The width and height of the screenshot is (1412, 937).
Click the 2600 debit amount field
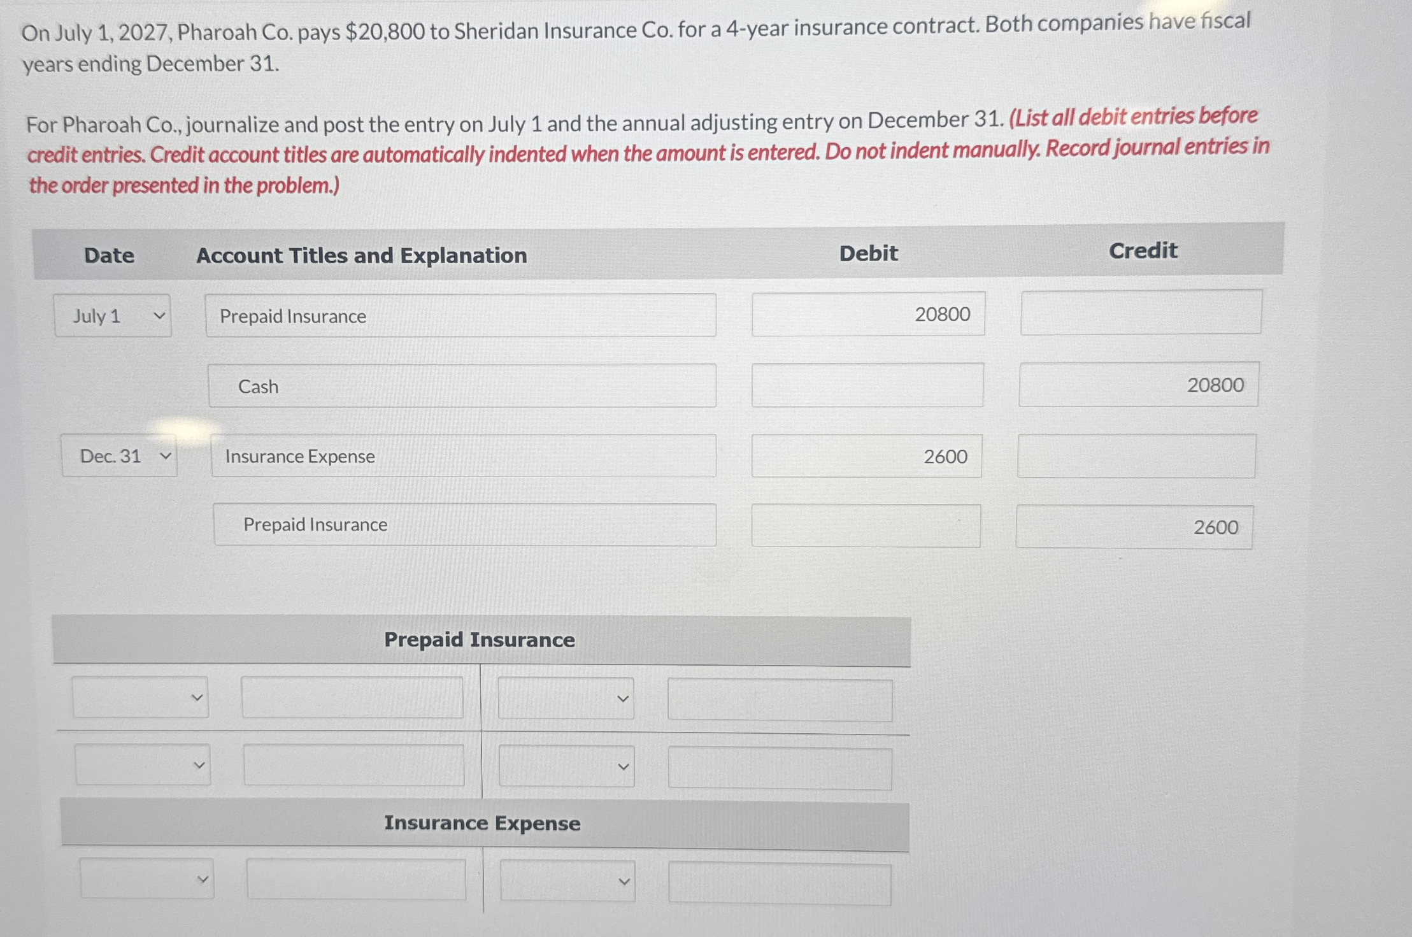coord(866,456)
